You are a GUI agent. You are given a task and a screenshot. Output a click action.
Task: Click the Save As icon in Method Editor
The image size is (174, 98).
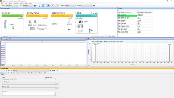9,71
